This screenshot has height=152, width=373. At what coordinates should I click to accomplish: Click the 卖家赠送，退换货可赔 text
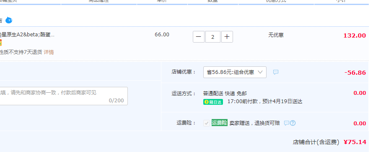tap(254, 123)
